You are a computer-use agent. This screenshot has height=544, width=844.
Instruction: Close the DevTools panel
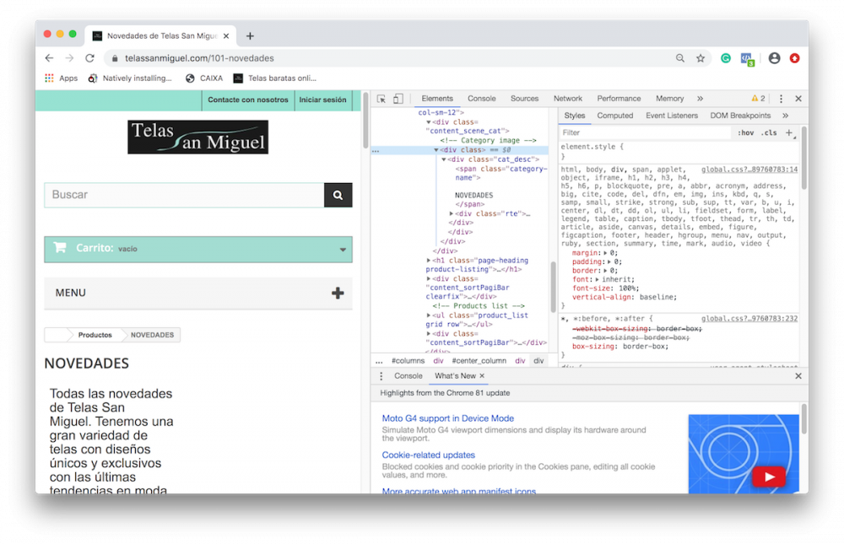tap(798, 99)
